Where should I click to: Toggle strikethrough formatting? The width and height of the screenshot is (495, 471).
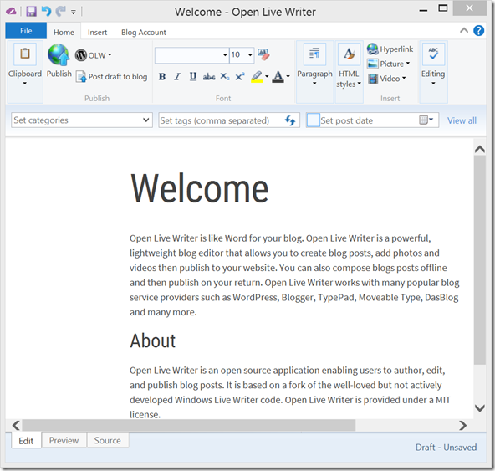[x=209, y=76]
